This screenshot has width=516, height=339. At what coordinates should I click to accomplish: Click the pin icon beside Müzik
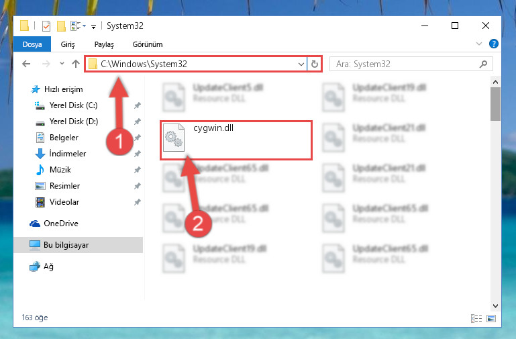[x=138, y=170]
